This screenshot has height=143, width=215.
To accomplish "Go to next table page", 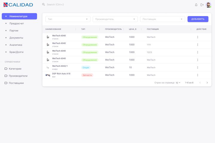I will pos(207,83).
